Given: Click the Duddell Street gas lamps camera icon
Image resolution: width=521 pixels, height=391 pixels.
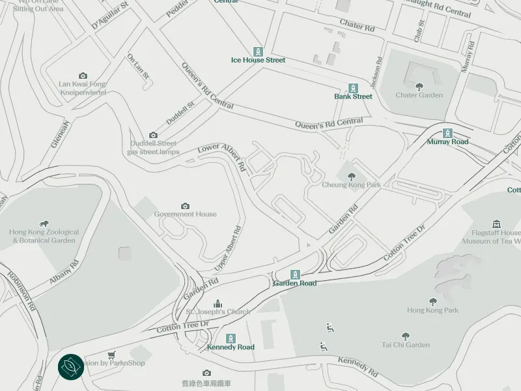Looking at the screenshot, I should [153, 135].
